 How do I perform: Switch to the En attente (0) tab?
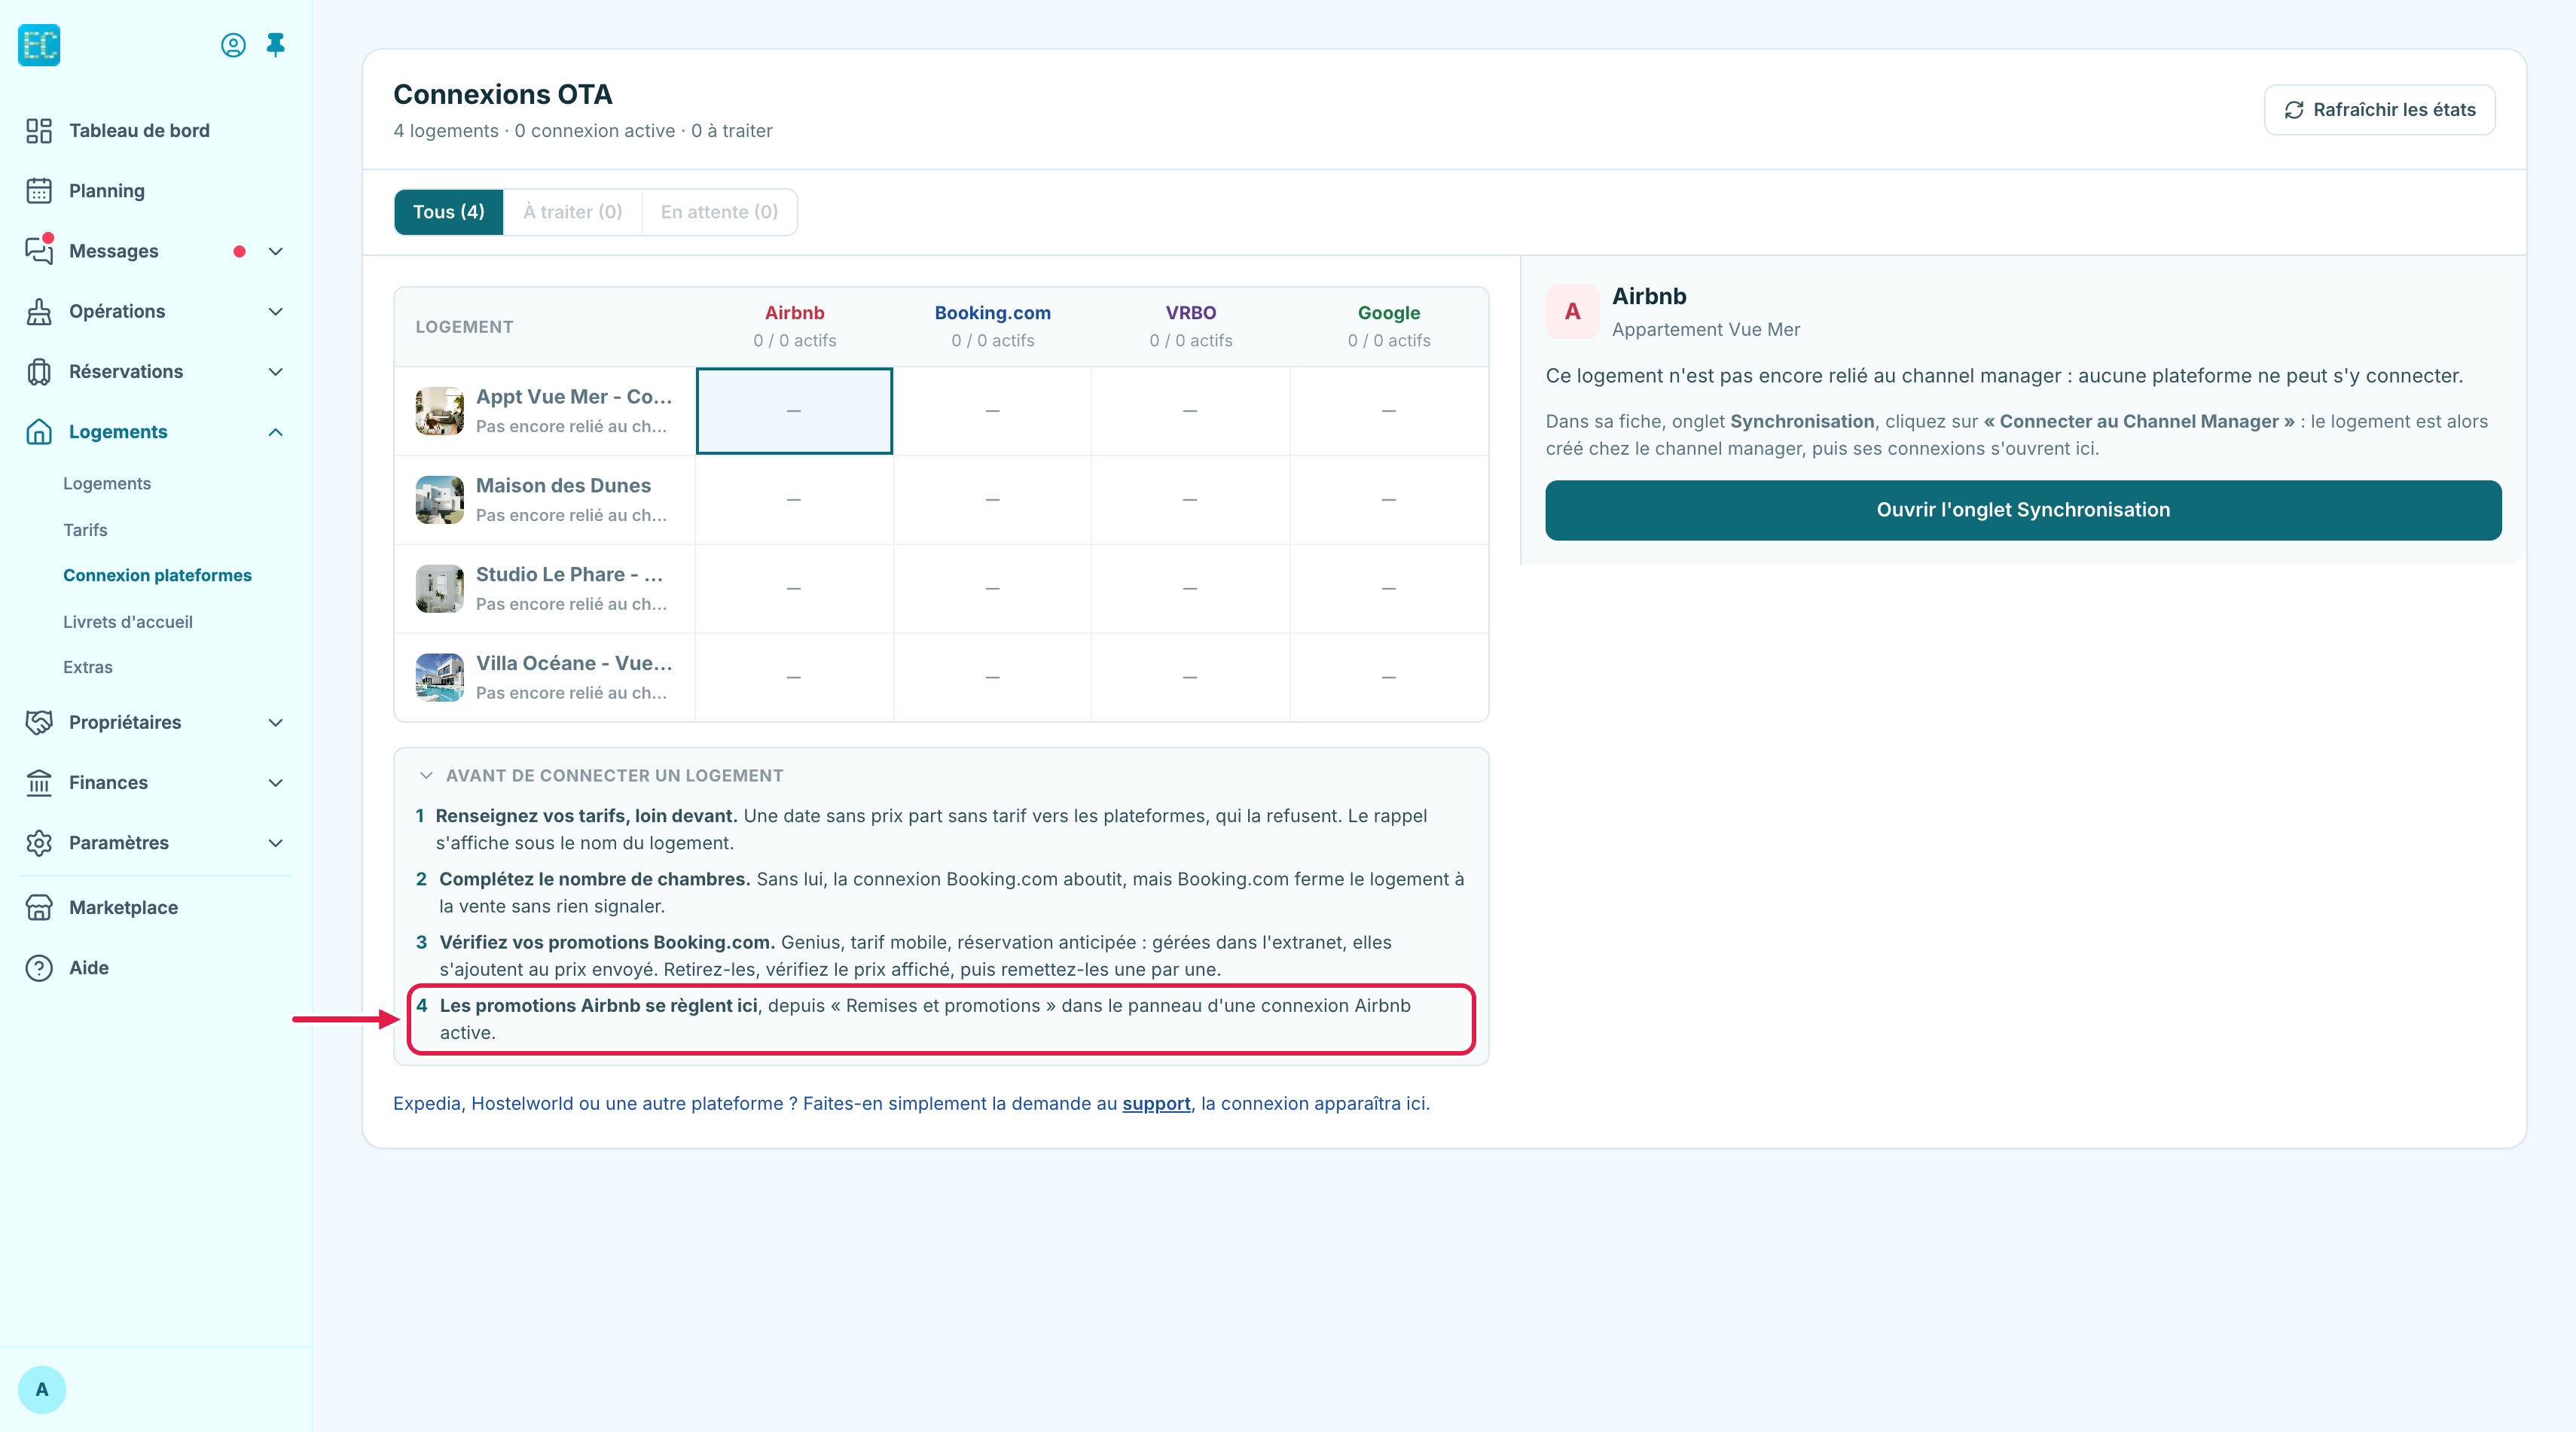719,212
